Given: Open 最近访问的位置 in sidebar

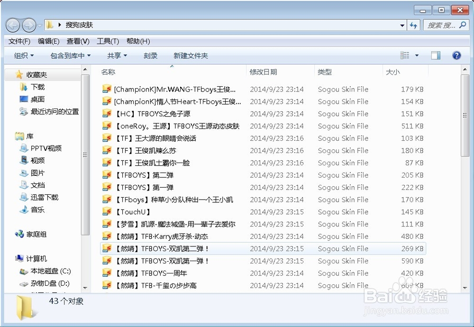Looking at the screenshot, I should pos(55,111).
